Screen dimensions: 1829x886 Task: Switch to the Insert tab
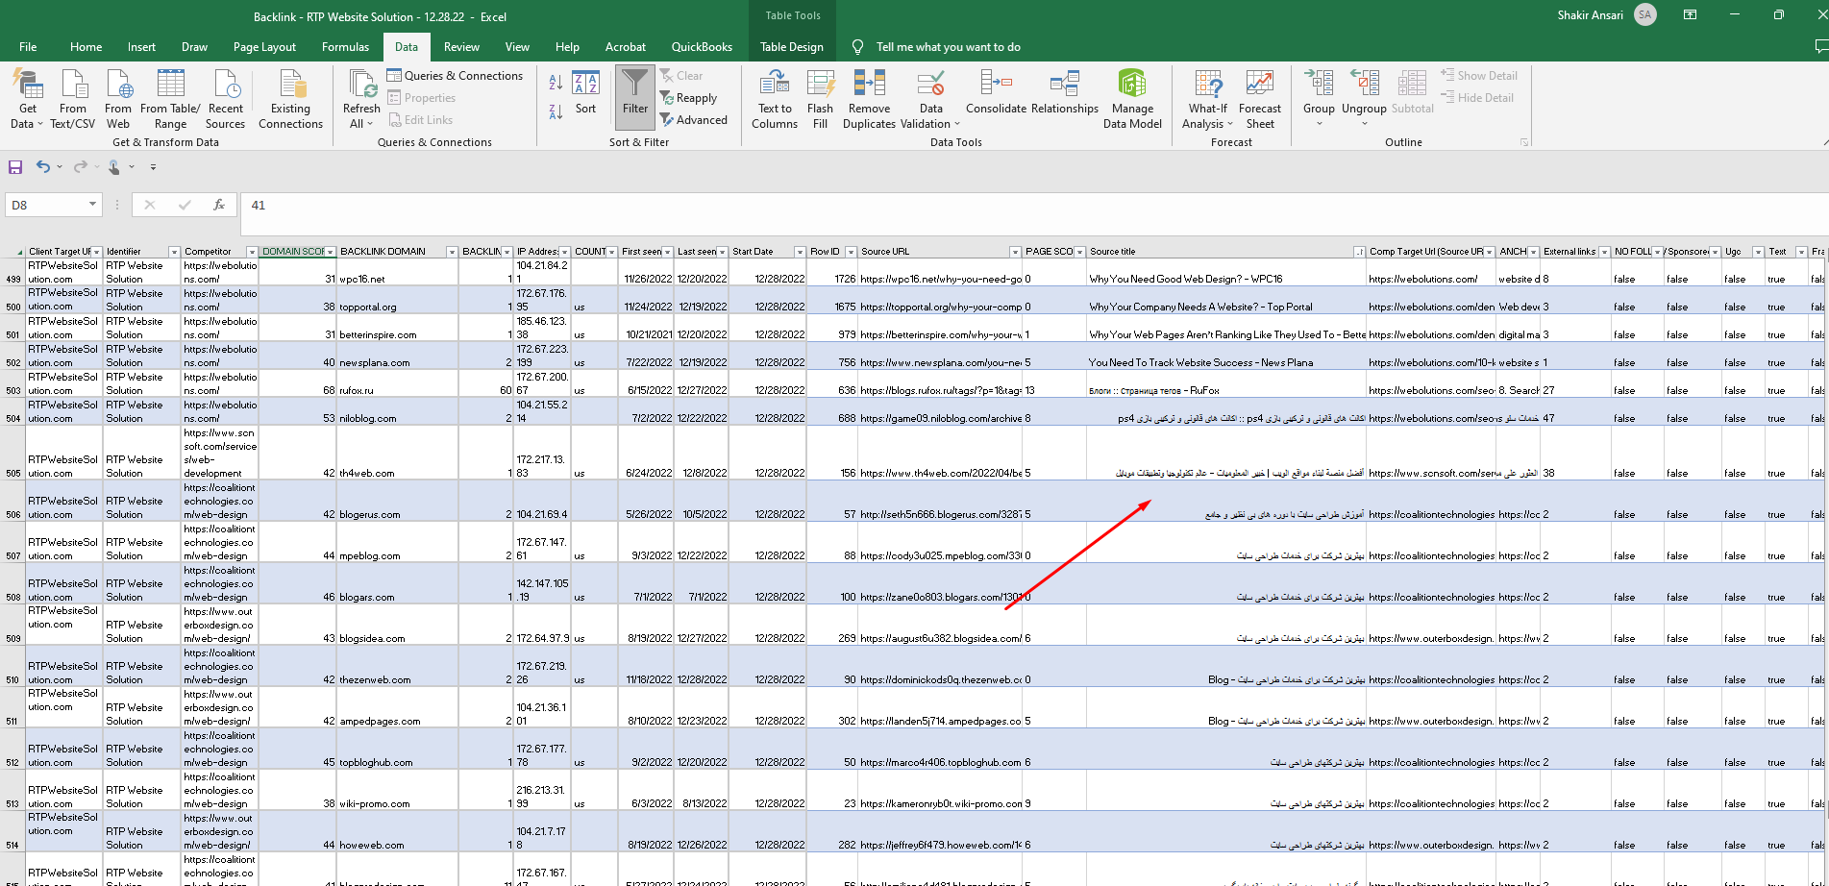click(141, 46)
